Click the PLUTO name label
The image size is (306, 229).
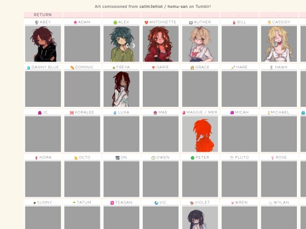(242, 157)
